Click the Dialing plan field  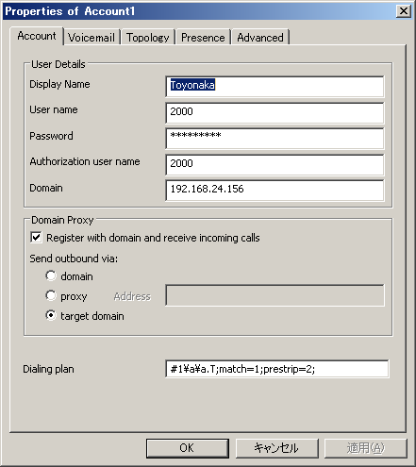point(277,369)
